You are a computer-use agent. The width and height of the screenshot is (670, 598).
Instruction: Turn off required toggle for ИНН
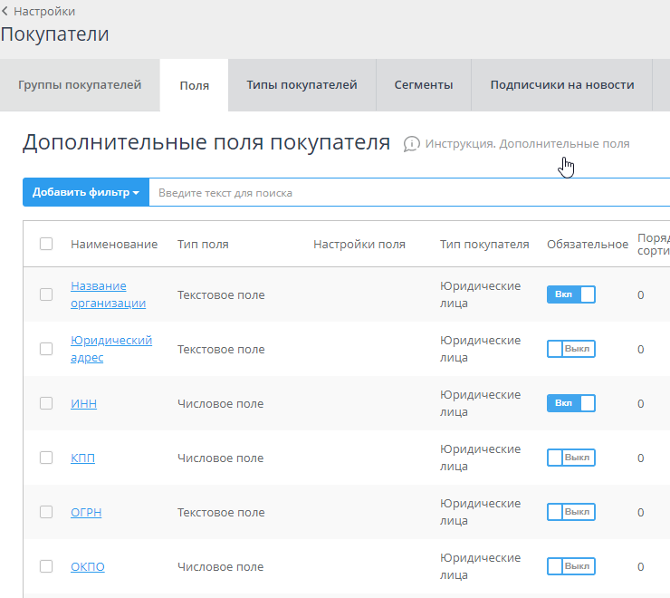coord(570,403)
